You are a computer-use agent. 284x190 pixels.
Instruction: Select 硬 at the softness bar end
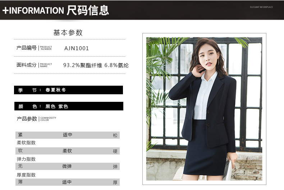[x=115, y=151]
